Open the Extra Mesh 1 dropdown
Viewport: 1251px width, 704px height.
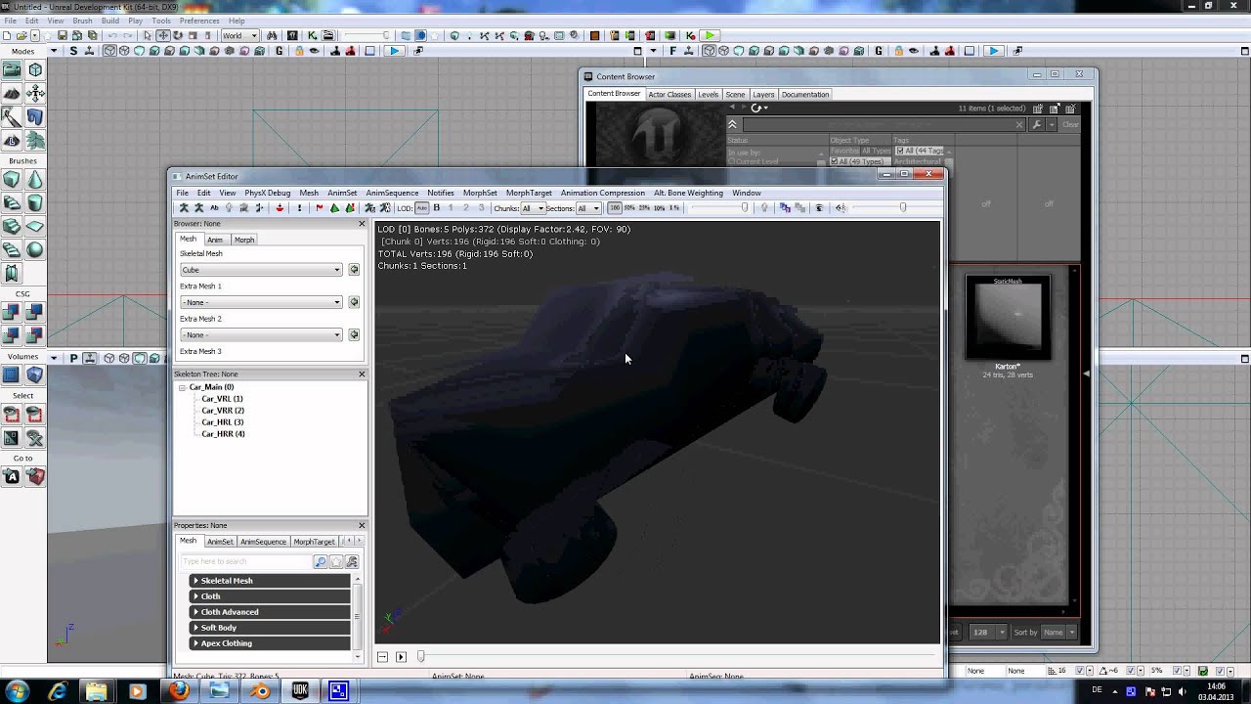click(x=261, y=302)
